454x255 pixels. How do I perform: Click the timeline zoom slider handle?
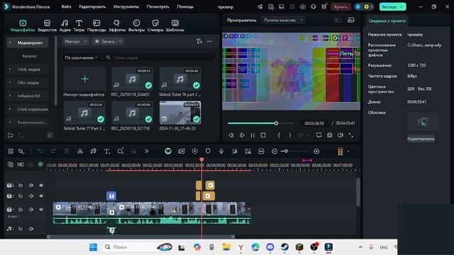tap(286, 151)
